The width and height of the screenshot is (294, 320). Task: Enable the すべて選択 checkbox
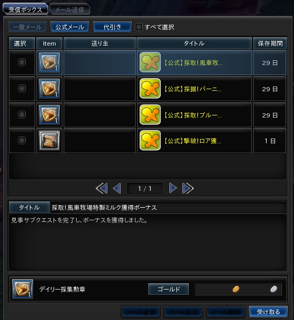click(139, 27)
